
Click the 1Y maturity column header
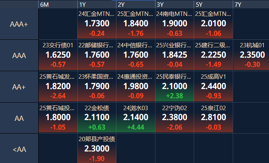click(97, 4)
